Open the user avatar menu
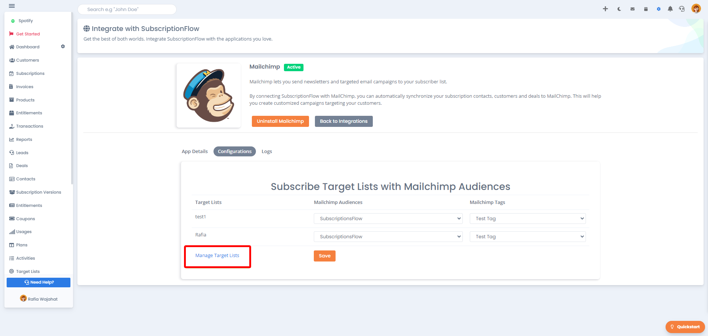The width and height of the screenshot is (708, 336). pyautogui.click(x=696, y=8)
